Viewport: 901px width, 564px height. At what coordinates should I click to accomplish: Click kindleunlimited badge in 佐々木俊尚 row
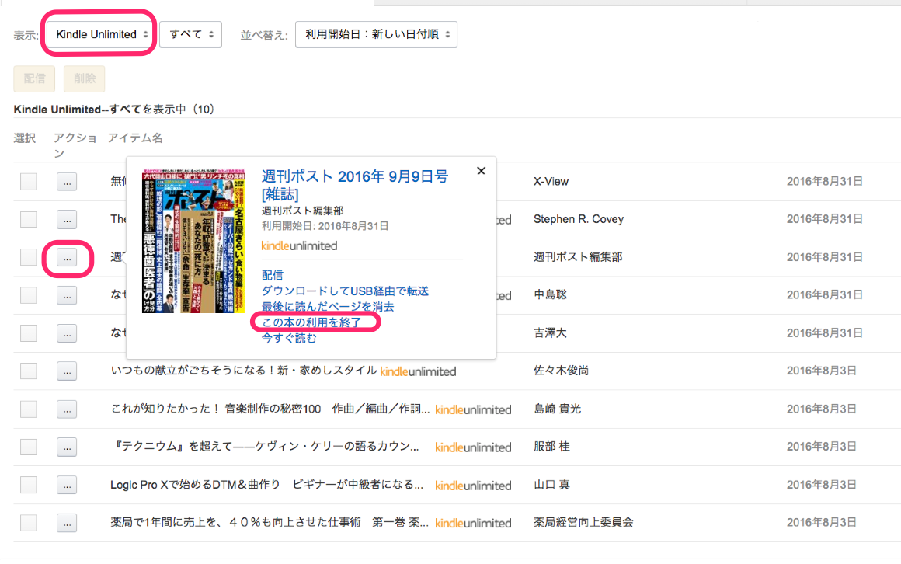419,372
